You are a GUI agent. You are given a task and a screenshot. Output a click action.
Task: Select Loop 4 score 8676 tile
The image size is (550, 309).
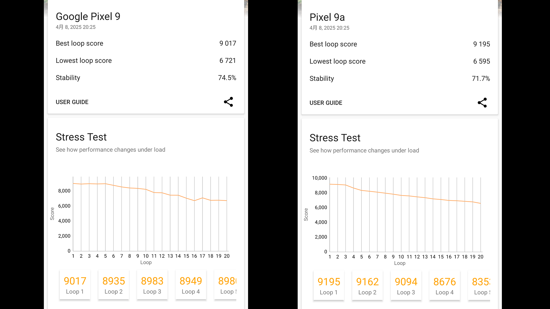point(445,286)
